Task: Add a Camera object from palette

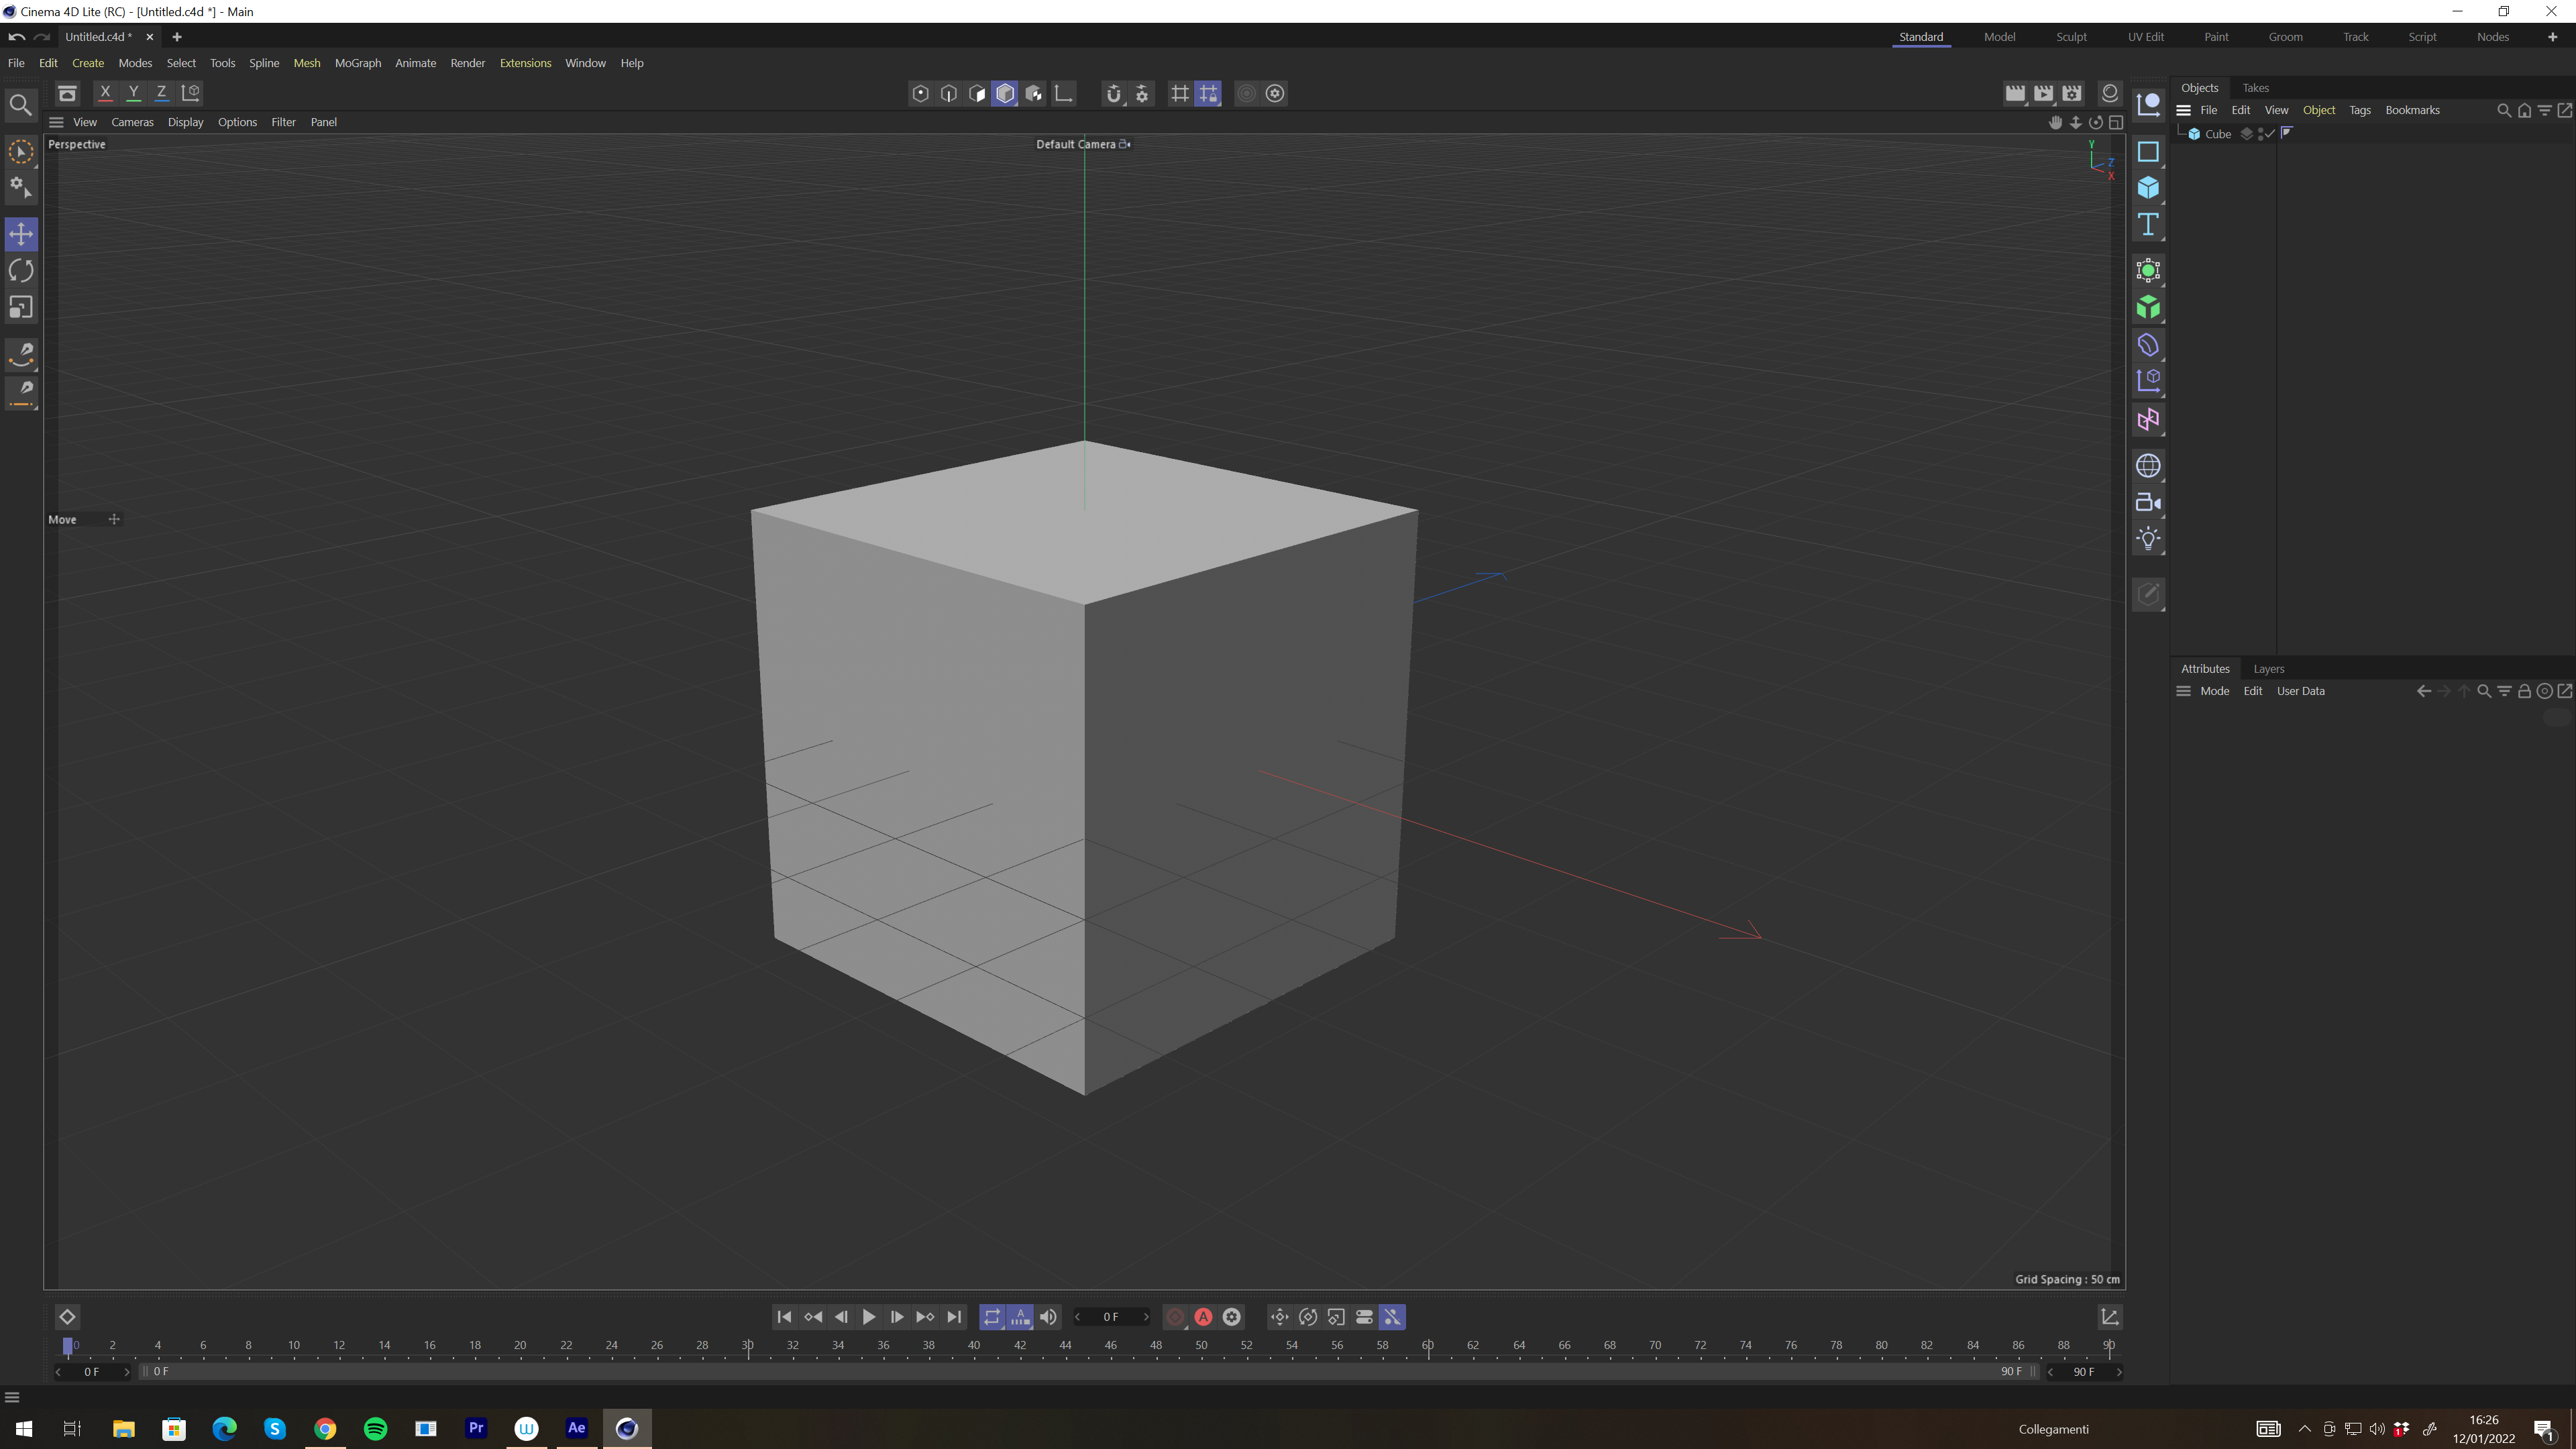Action: (2147, 503)
